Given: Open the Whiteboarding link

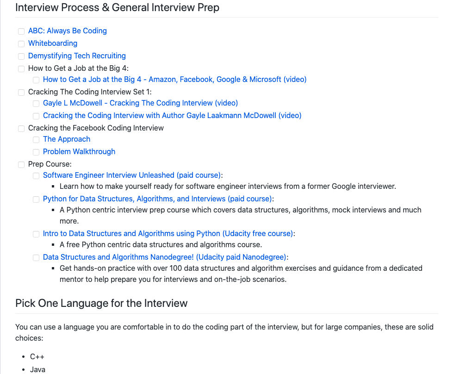Looking at the screenshot, I should 53,44.
